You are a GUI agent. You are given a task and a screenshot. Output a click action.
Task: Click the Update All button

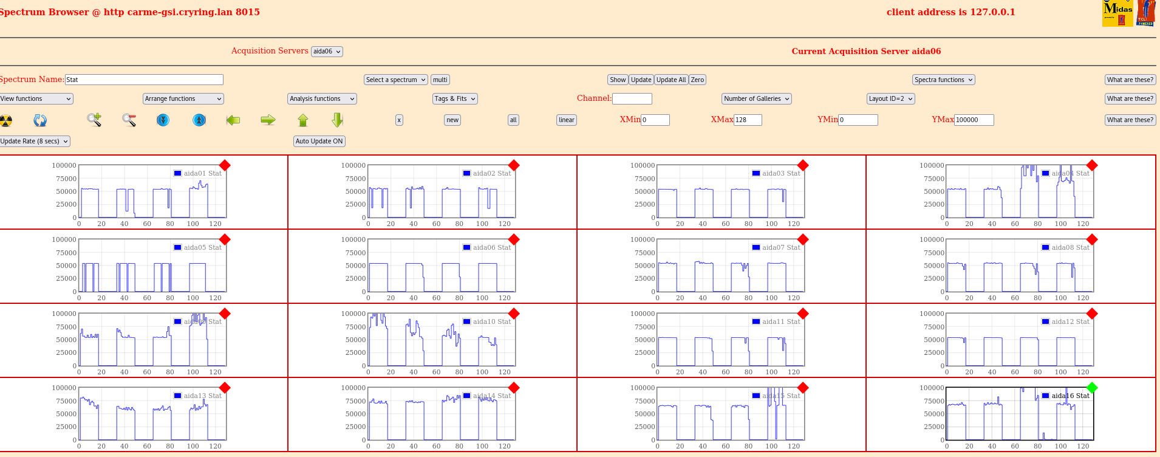671,80
